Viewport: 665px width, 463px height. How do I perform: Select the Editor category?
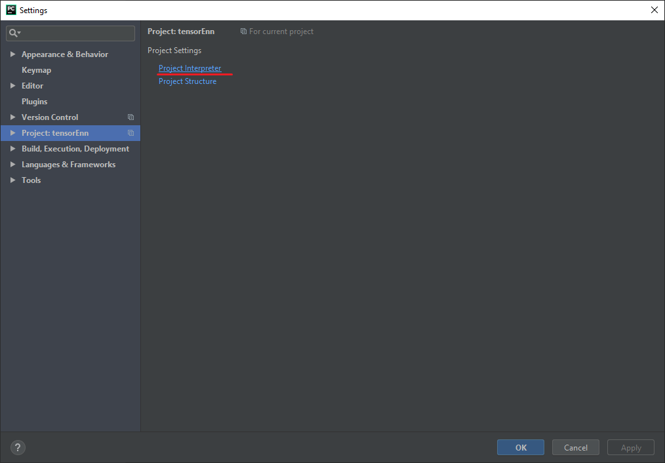pyautogui.click(x=33, y=86)
